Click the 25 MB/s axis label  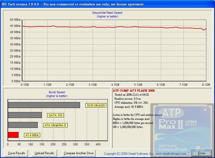point(15,51)
